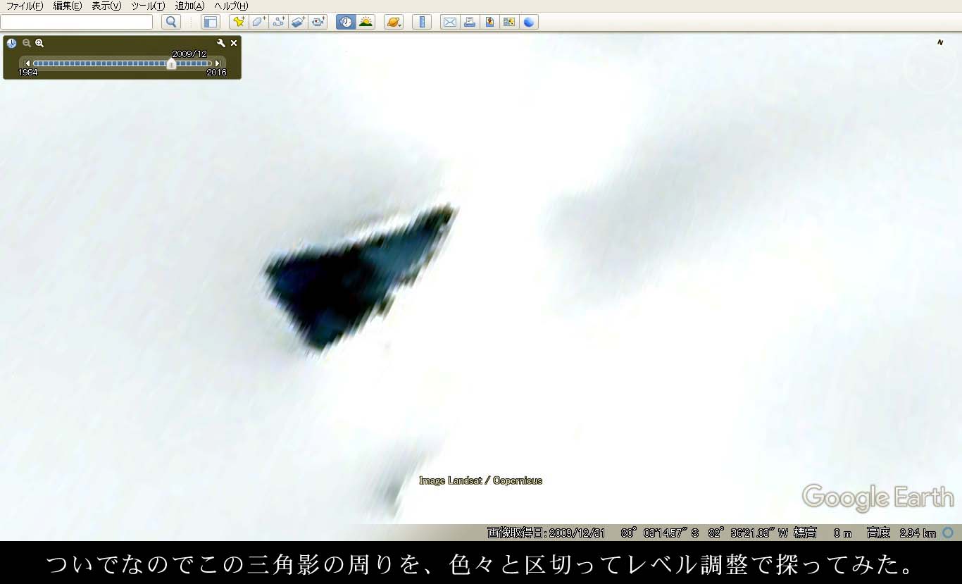Click the search magnifier button

[x=171, y=22]
